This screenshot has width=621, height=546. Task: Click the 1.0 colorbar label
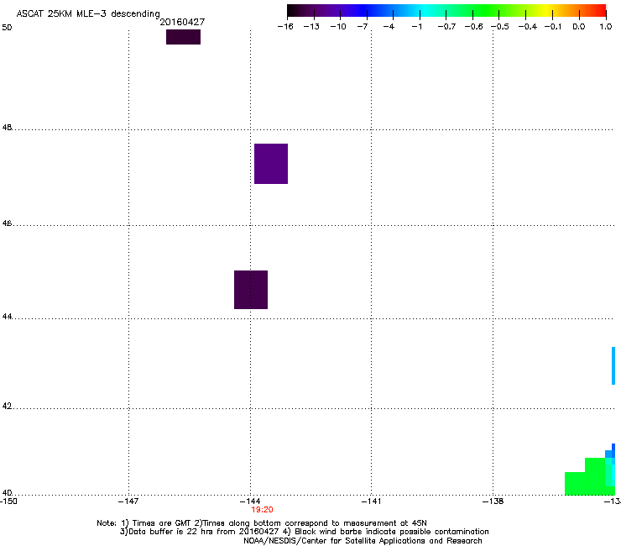point(606,27)
